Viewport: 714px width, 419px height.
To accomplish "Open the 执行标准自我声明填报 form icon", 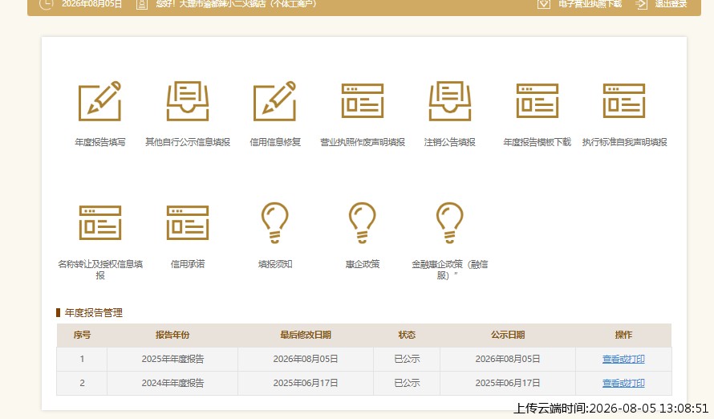I will (624, 100).
